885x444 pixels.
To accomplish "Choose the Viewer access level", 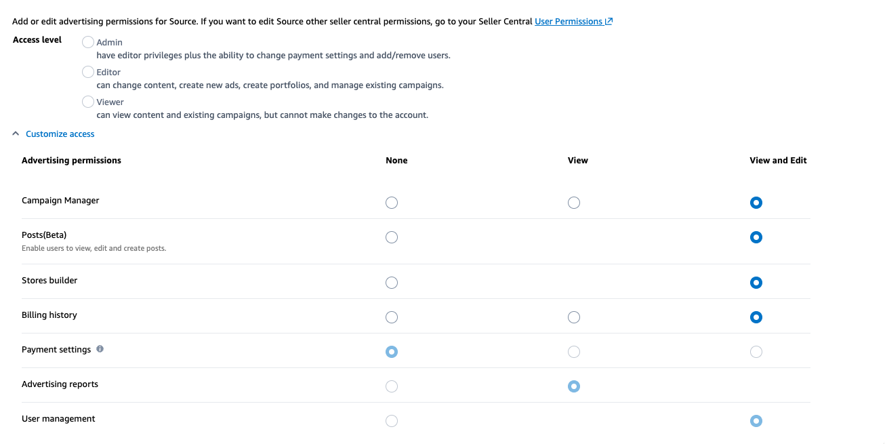I will pyautogui.click(x=88, y=102).
